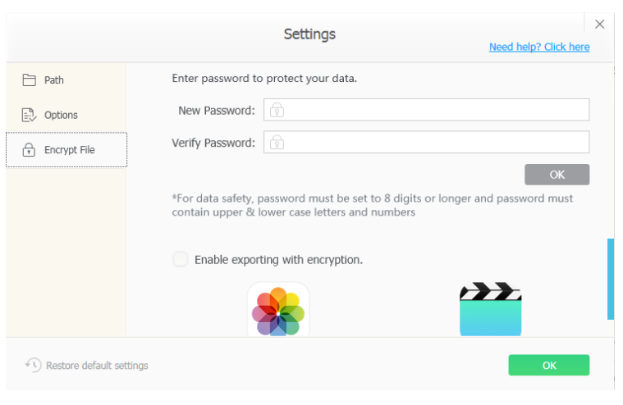Focus the Verify Password input field
Image resolution: width=623 pixels, height=405 pixels.
pos(426,142)
